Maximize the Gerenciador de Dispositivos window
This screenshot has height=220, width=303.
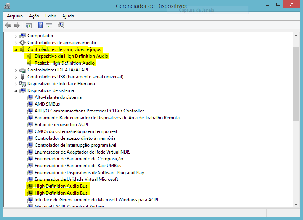coord(278,5)
